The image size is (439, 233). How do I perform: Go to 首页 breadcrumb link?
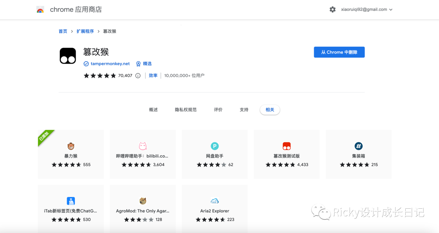(63, 31)
